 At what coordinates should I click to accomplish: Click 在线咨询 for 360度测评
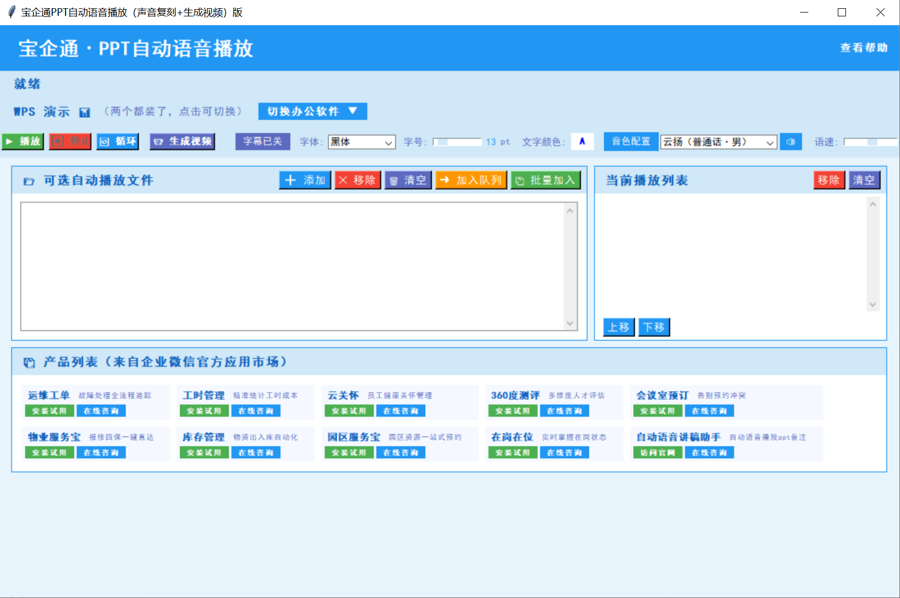(x=564, y=411)
